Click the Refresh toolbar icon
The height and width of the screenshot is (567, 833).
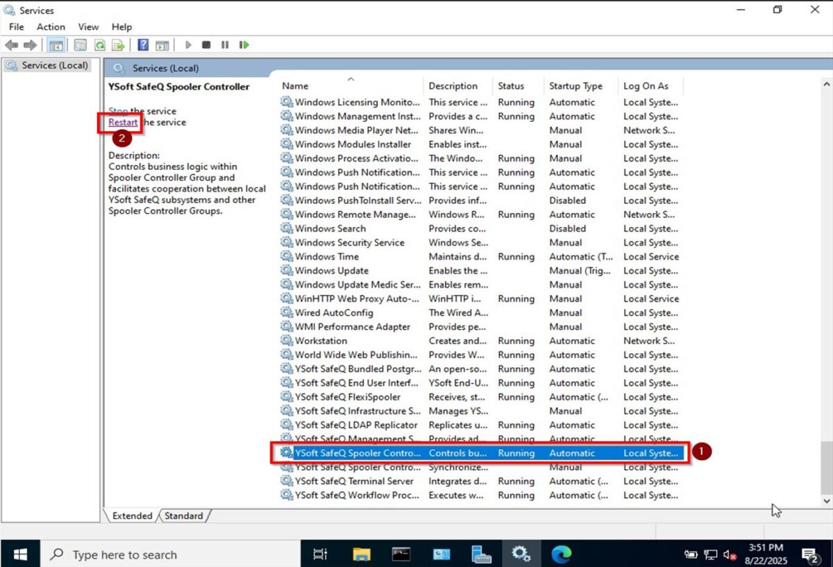[100, 45]
